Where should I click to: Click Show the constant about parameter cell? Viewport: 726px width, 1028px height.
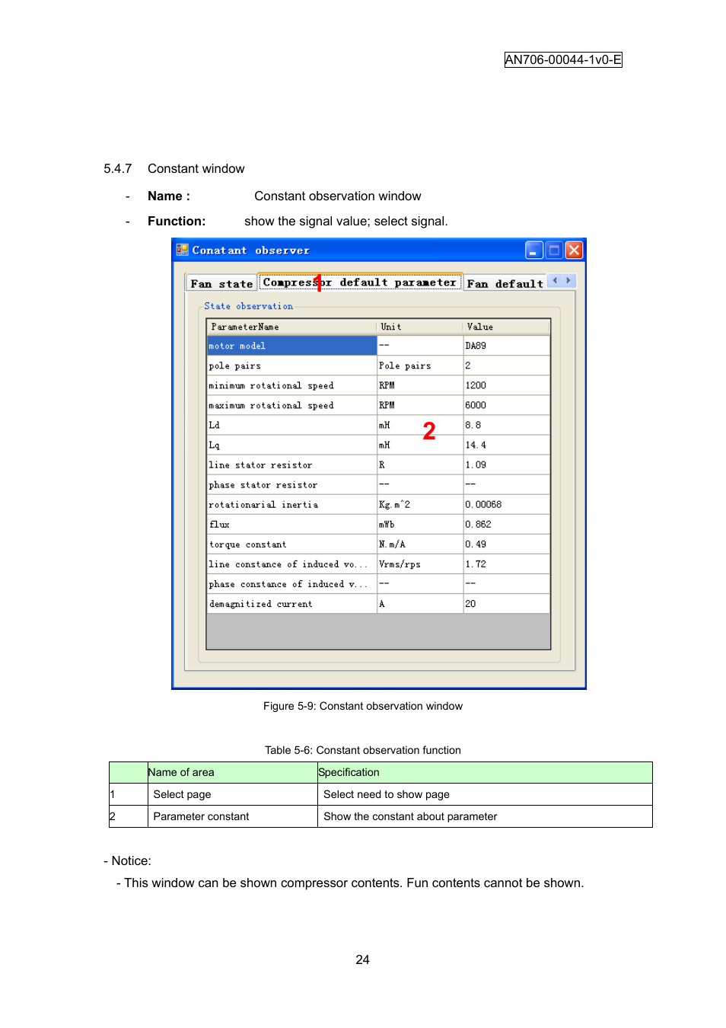click(485, 816)
